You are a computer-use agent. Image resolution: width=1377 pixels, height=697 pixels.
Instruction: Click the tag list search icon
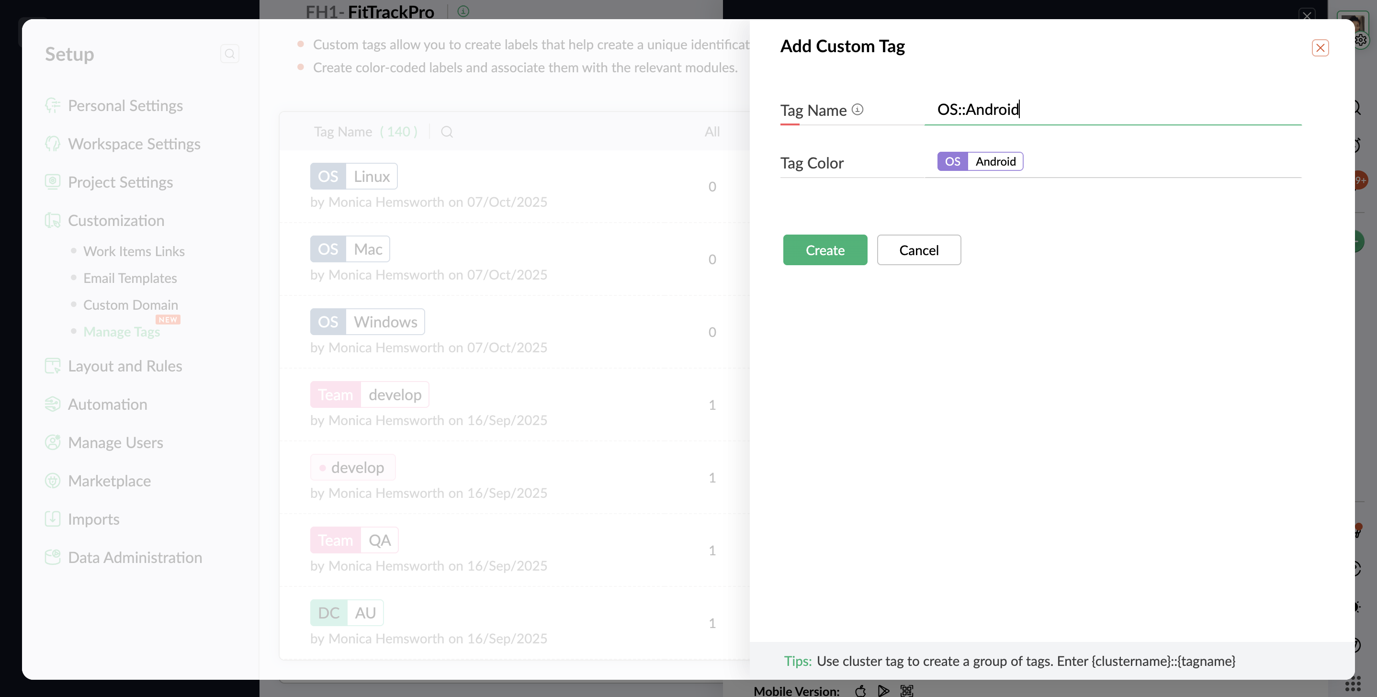click(447, 132)
